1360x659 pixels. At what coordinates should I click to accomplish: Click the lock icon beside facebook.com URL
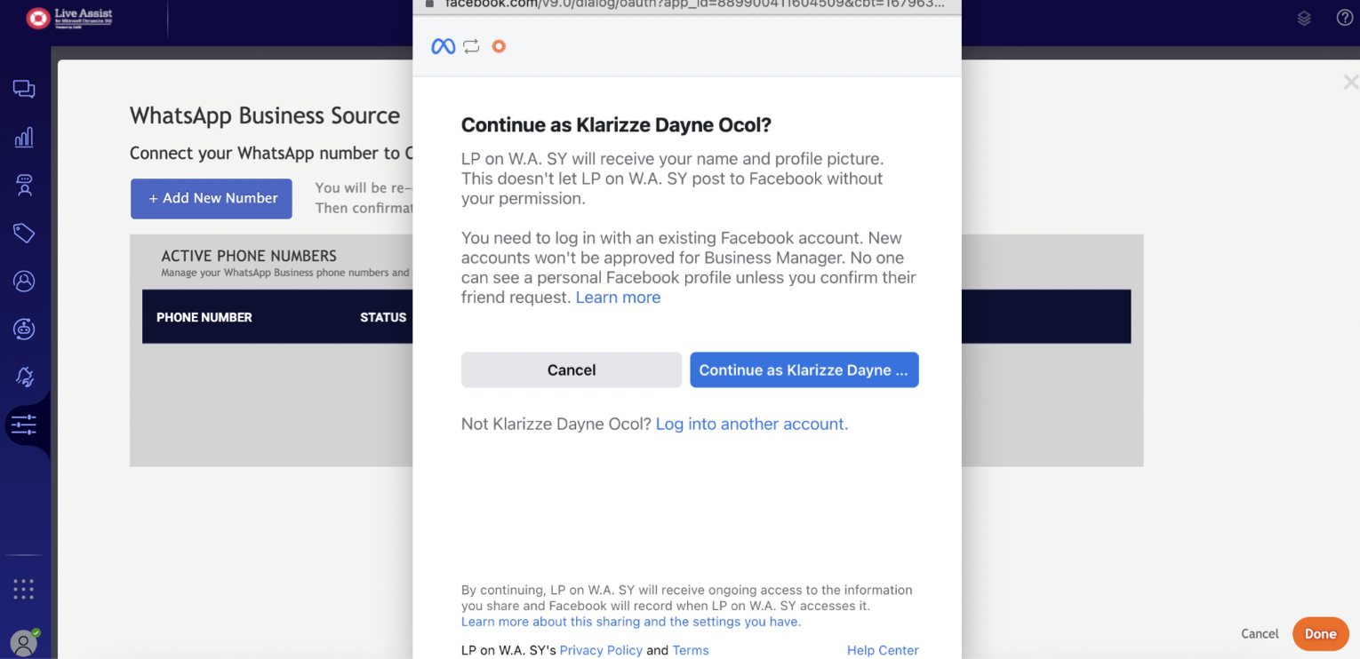[x=430, y=4]
